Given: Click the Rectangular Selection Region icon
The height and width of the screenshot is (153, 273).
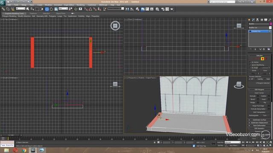Looking at the screenshot, I should click(x=37, y=9).
